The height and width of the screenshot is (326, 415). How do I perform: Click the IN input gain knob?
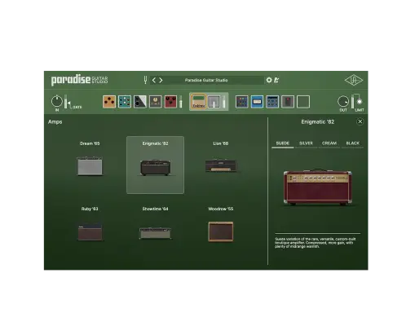(57, 101)
